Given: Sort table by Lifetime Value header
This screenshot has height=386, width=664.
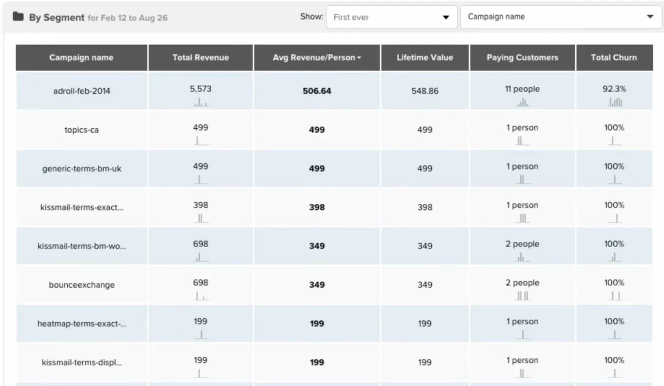Looking at the screenshot, I should (425, 58).
